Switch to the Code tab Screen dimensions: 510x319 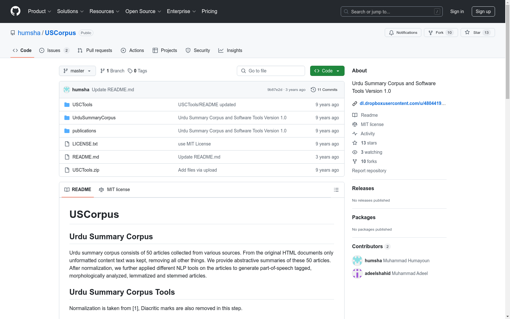(22, 50)
